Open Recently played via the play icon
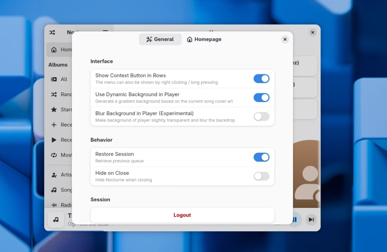 click(54, 140)
